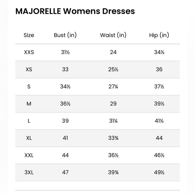Select the Waist (in) column header

coord(113,35)
